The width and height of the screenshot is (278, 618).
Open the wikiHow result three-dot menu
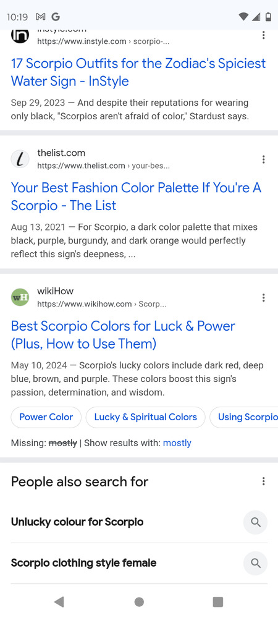(263, 298)
